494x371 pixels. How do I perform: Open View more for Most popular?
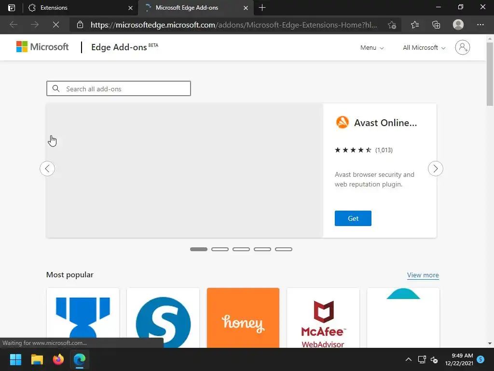click(x=423, y=275)
